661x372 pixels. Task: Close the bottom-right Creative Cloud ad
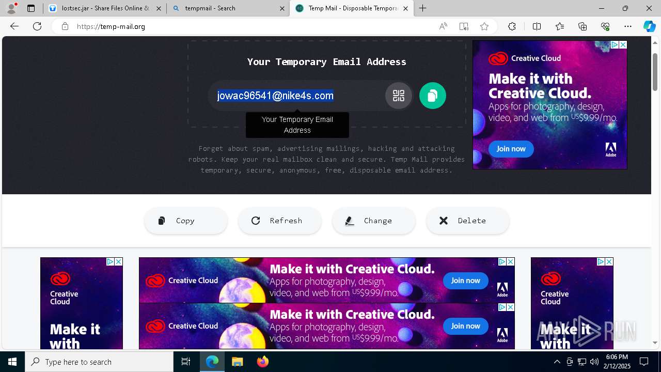[609, 262]
